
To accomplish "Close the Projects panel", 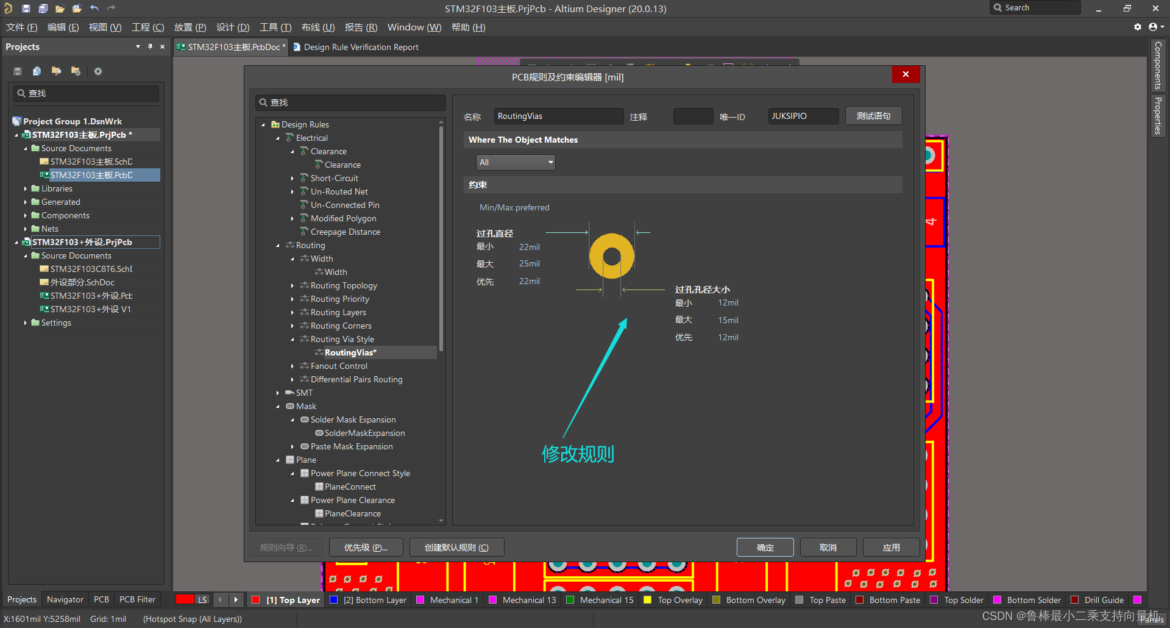I will (162, 46).
